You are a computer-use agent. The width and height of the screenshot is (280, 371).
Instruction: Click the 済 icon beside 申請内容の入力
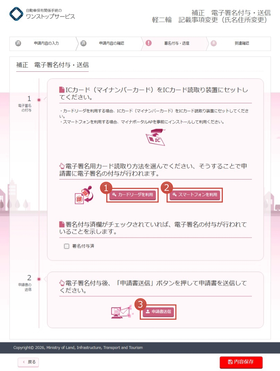pos(18,43)
